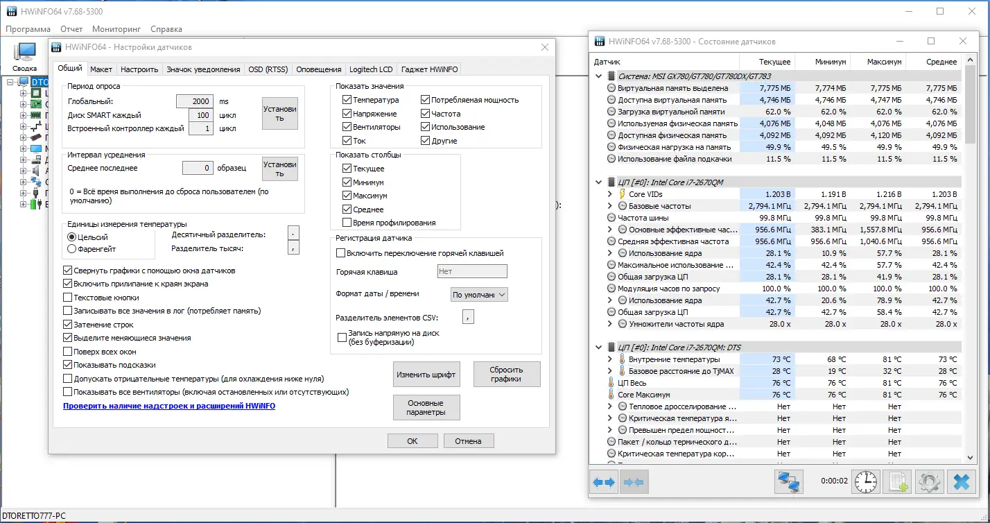Click Установить in the Интервал усреднения section

(x=280, y=169)
